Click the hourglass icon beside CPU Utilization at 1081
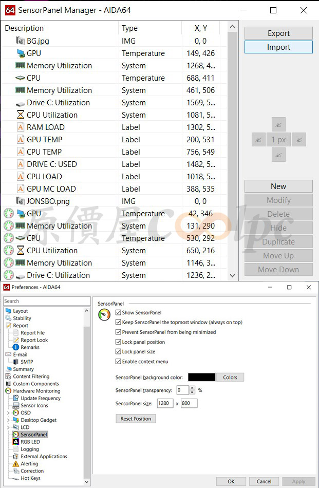The width and height of the screenshot is (319, 488). (20, 115)
